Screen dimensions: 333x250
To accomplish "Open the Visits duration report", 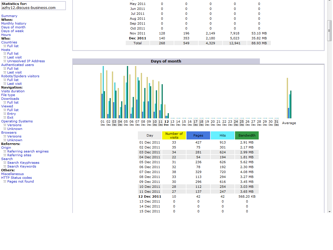I will click(13, 91).
